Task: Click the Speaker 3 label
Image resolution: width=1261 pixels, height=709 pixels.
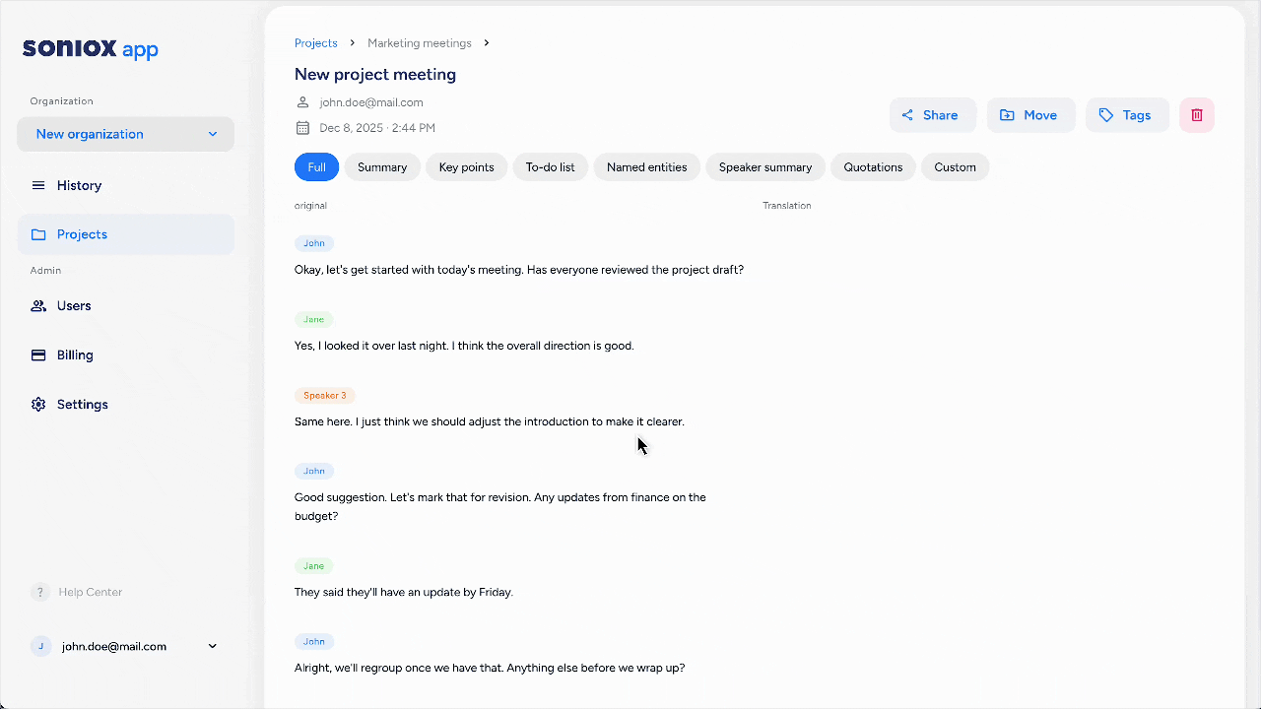Action: point(324,396)
